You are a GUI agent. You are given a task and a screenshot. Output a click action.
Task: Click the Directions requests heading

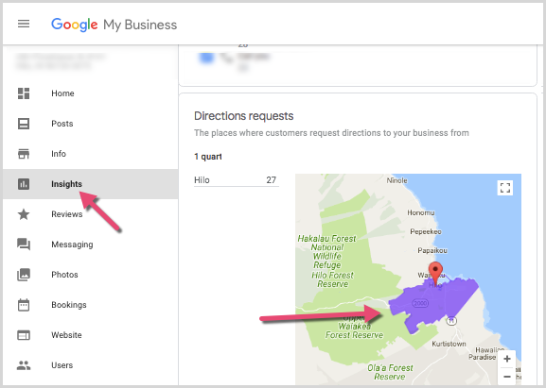coord(244,116)
